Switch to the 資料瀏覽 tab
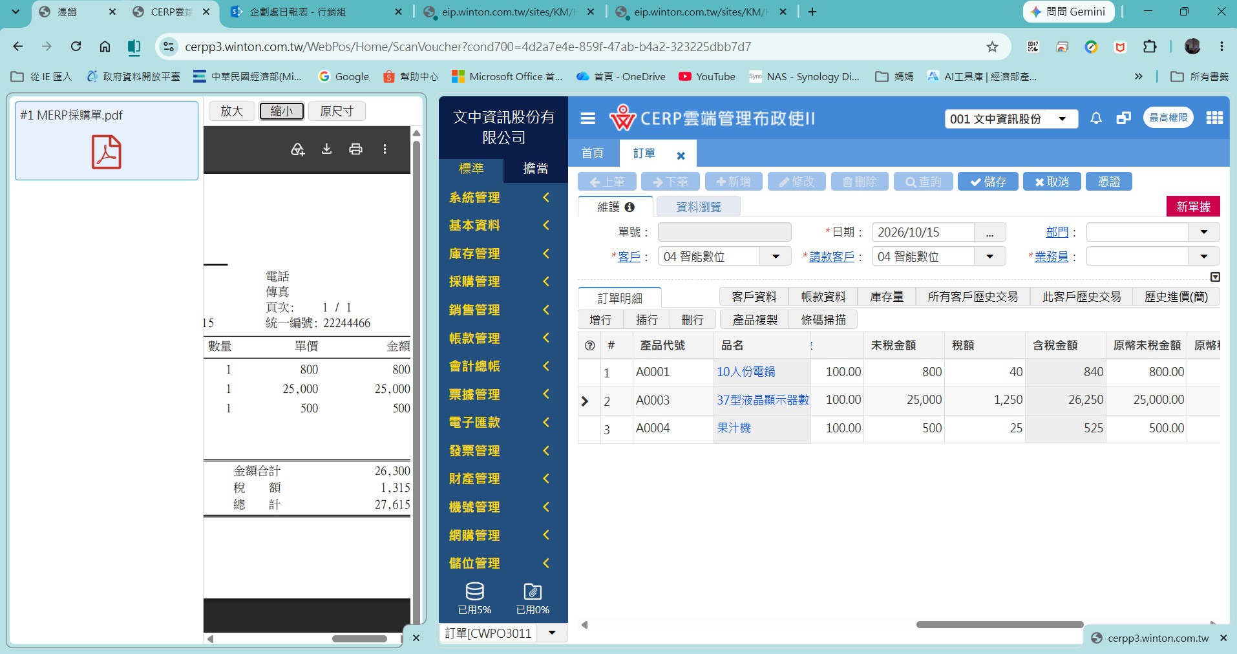The image size is (1237, 654). (x=698, y=207)
